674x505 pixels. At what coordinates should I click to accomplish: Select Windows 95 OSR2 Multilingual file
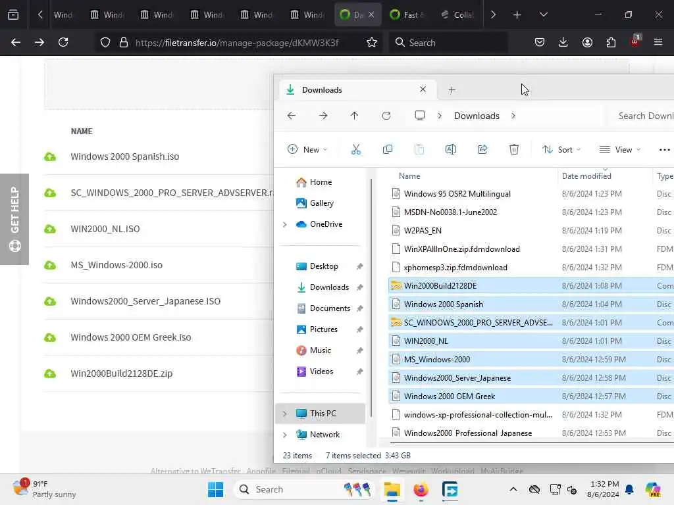[457, 194]
